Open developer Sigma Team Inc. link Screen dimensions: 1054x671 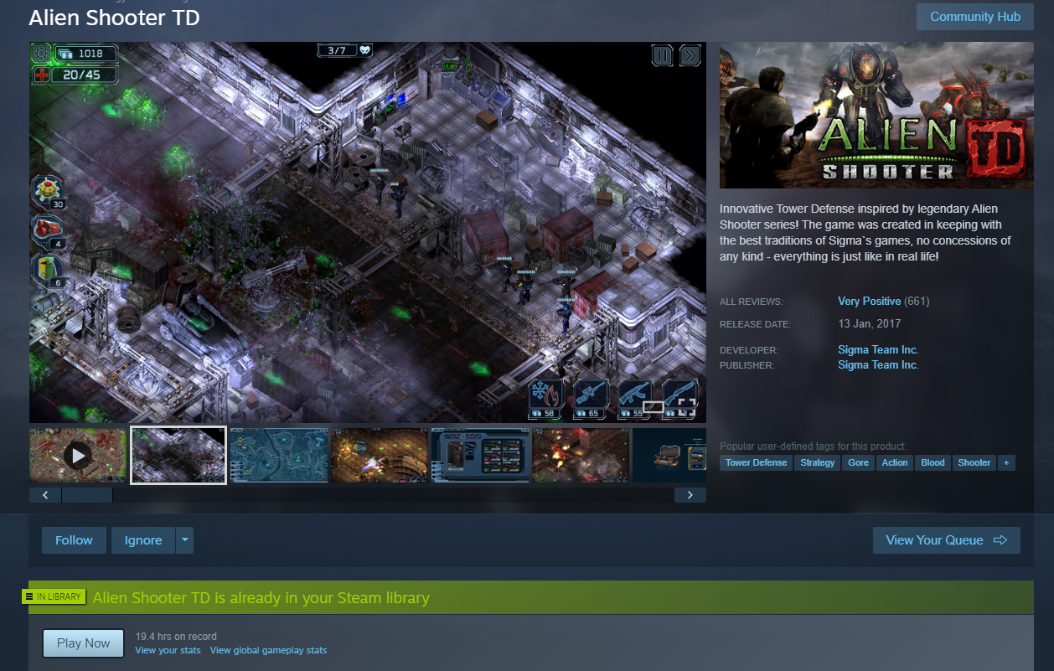(878, 350)
